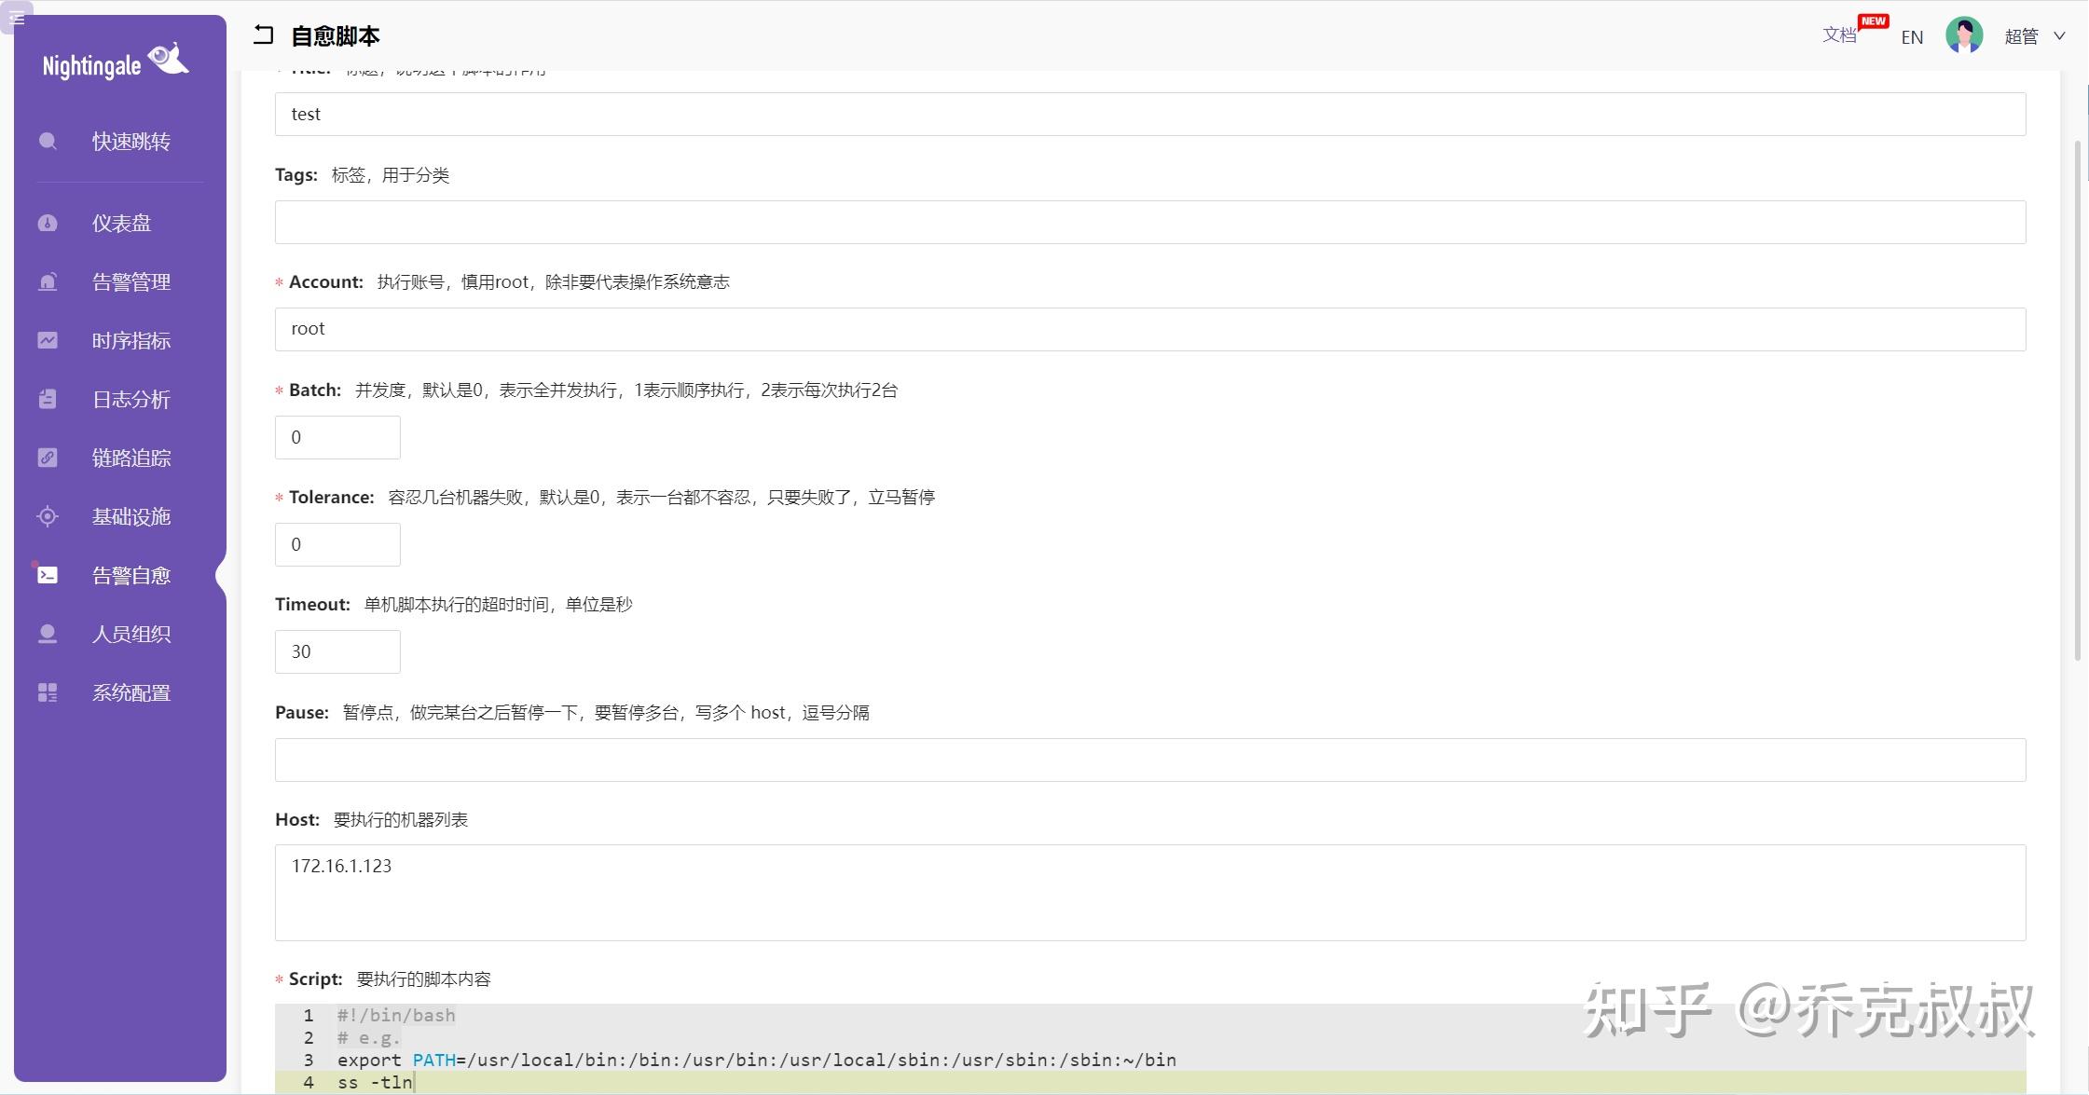Click the time series metrics (时序指标) chart icon
This screenshot has width=2089, height=1095.
(48, 341)
